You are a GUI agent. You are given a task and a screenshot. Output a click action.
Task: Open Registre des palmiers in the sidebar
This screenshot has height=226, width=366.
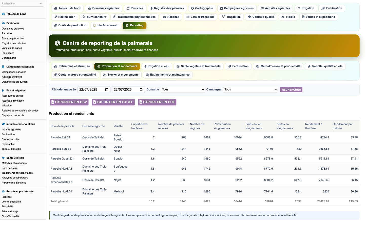pos(14,43)
